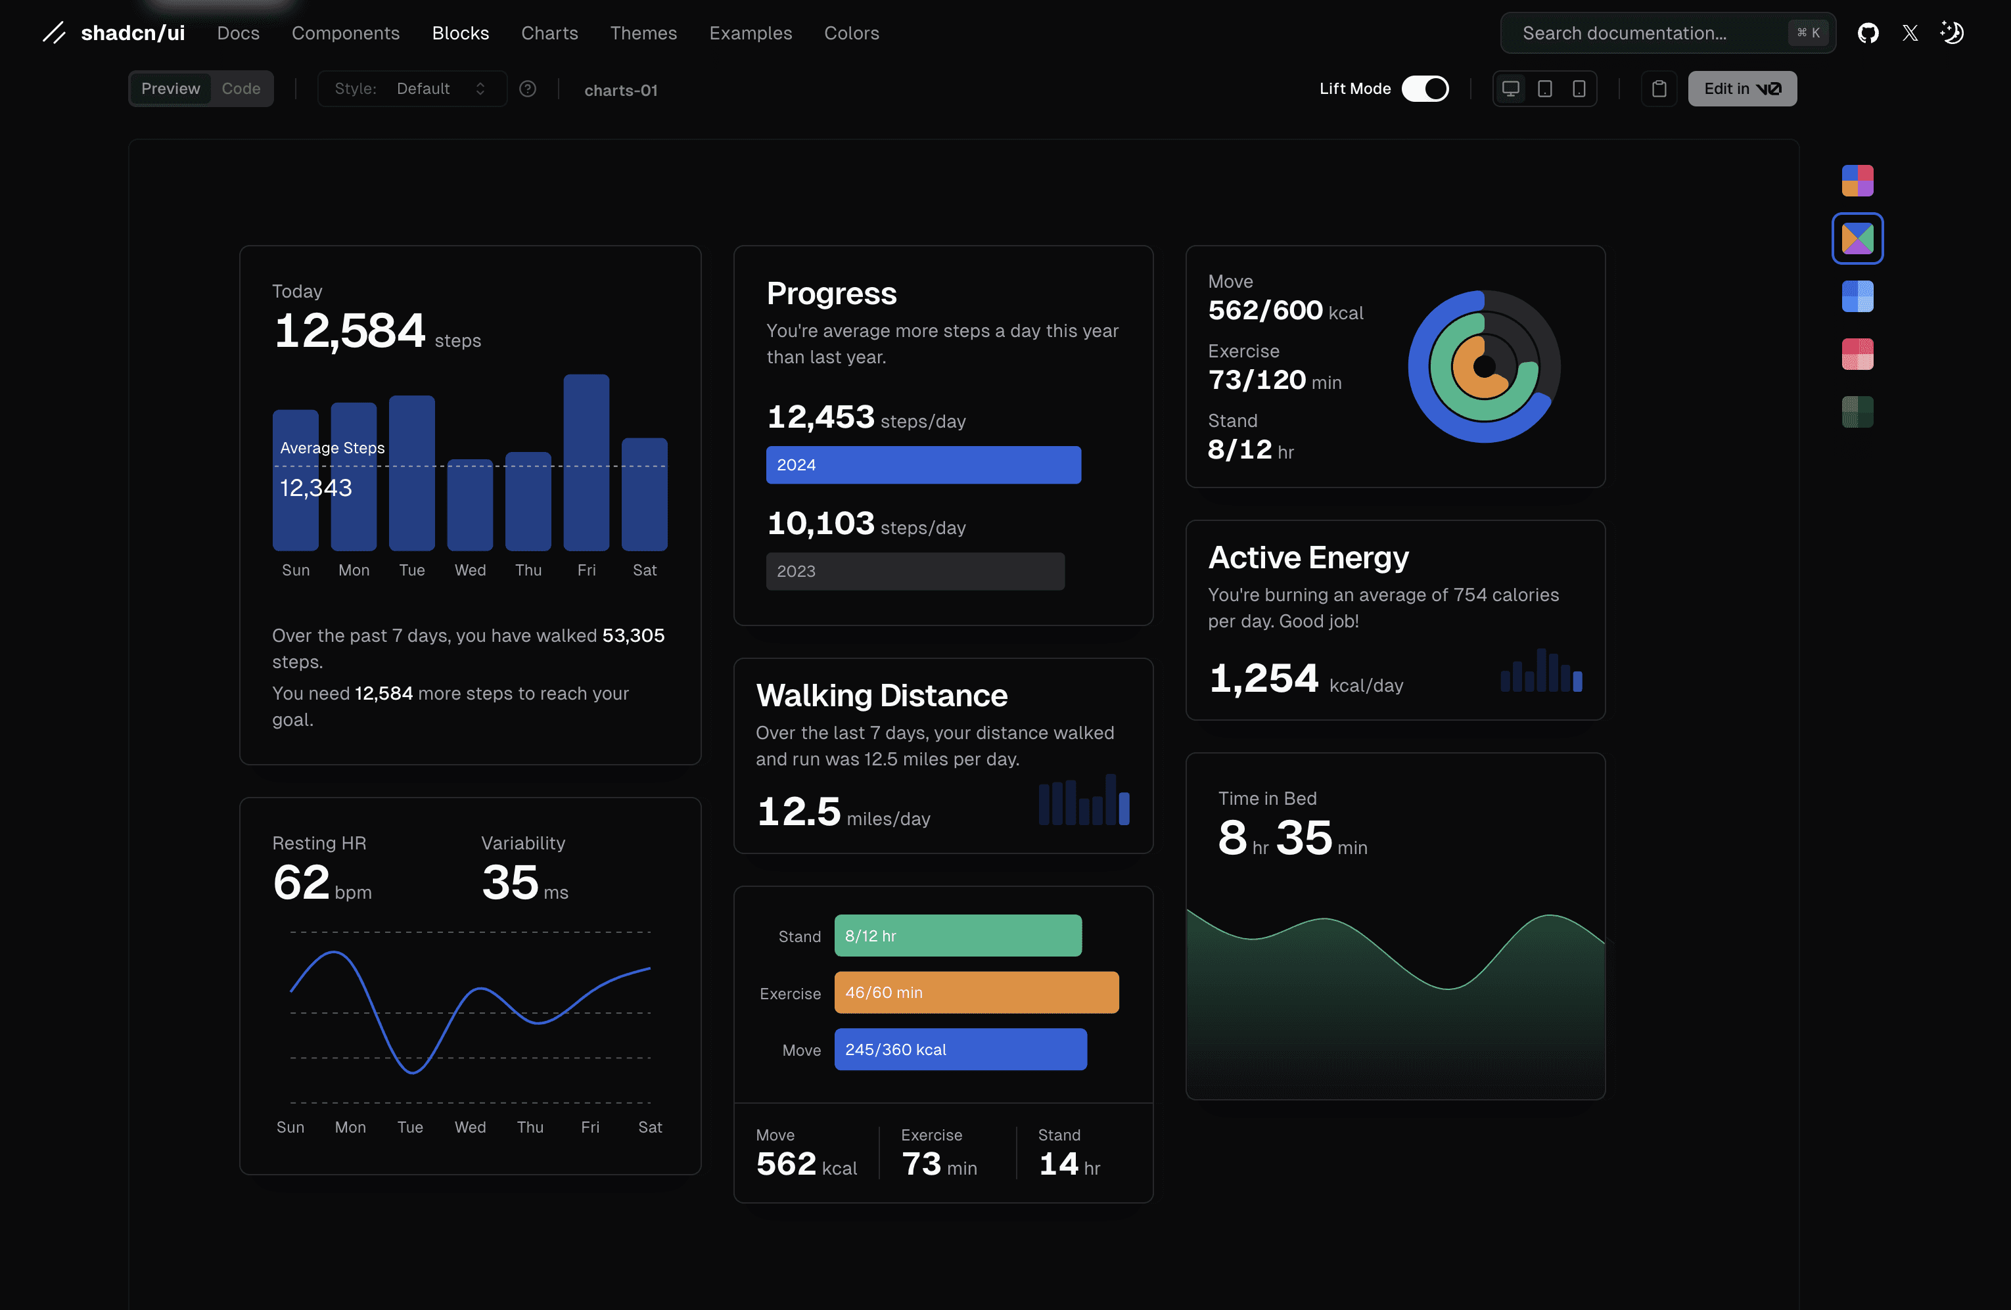
Task: Select the rose pink theme swatch
Action: pos(1857,354)
